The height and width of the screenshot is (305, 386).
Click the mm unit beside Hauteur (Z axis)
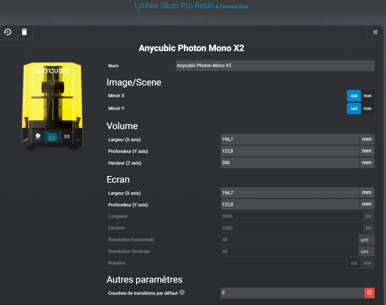point(367,162)
